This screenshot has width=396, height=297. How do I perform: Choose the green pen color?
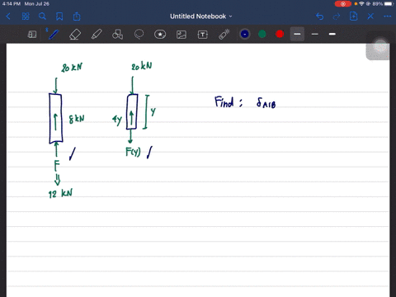[262, 34]
